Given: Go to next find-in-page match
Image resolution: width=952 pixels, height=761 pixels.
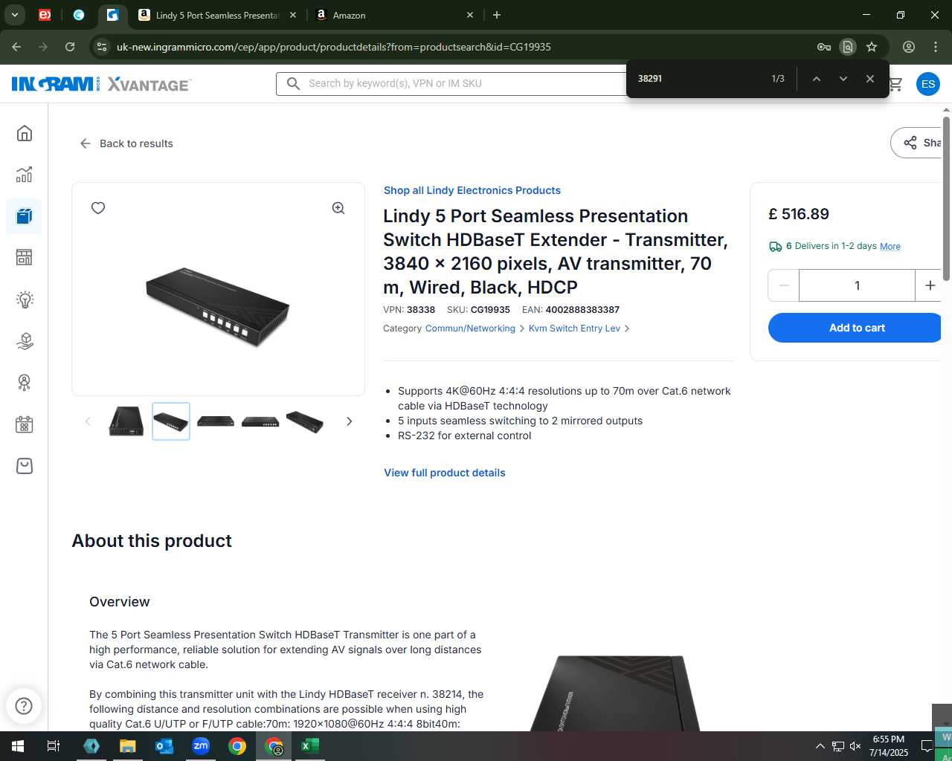Looking at the screenshot, I should [843, 79].
